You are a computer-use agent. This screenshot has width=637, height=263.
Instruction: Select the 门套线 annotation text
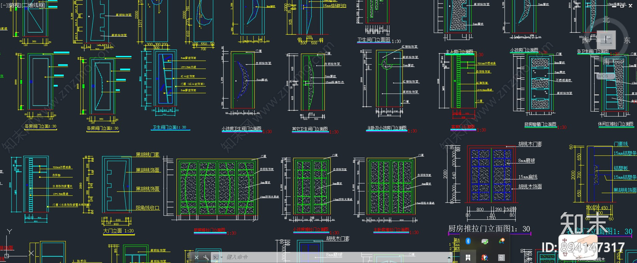(x=621, y=144)
